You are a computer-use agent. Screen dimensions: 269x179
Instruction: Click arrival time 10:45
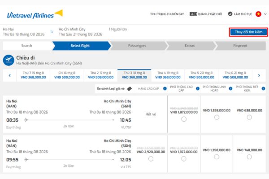pyautogui.click(x=126, y=120)
